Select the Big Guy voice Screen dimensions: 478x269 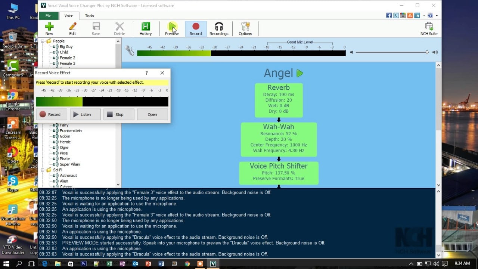[x=66, y=47]
